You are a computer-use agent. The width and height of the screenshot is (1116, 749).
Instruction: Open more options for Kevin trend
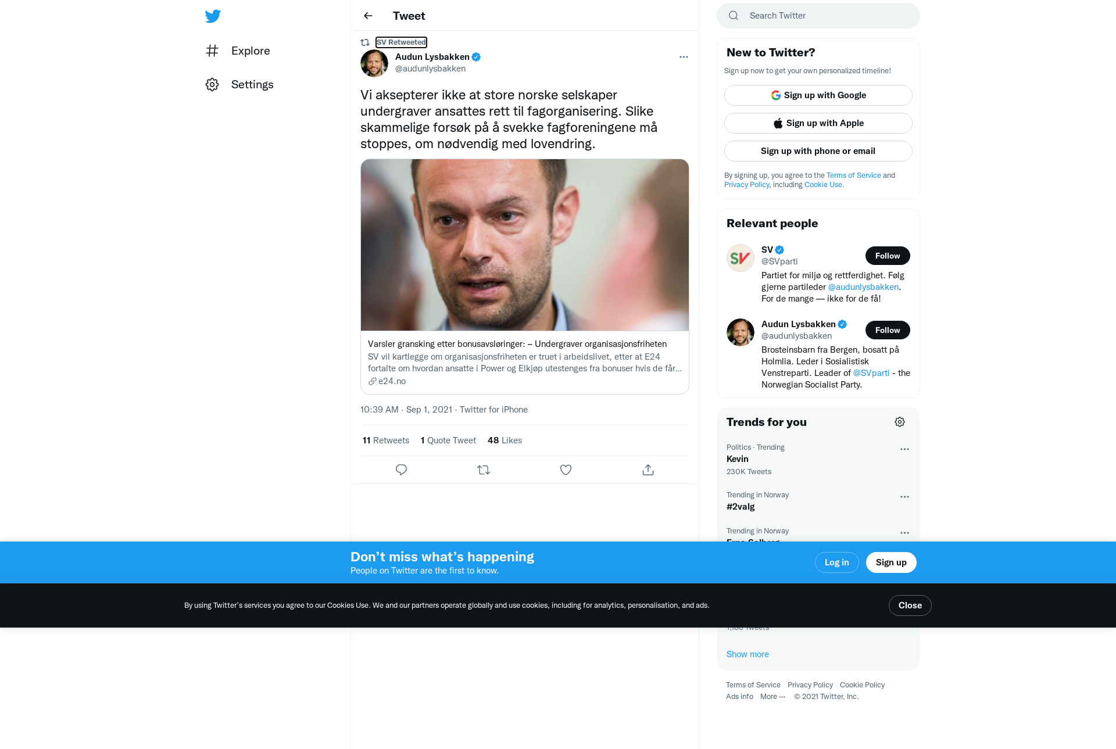pyautogui.click(x=904, y=449)
